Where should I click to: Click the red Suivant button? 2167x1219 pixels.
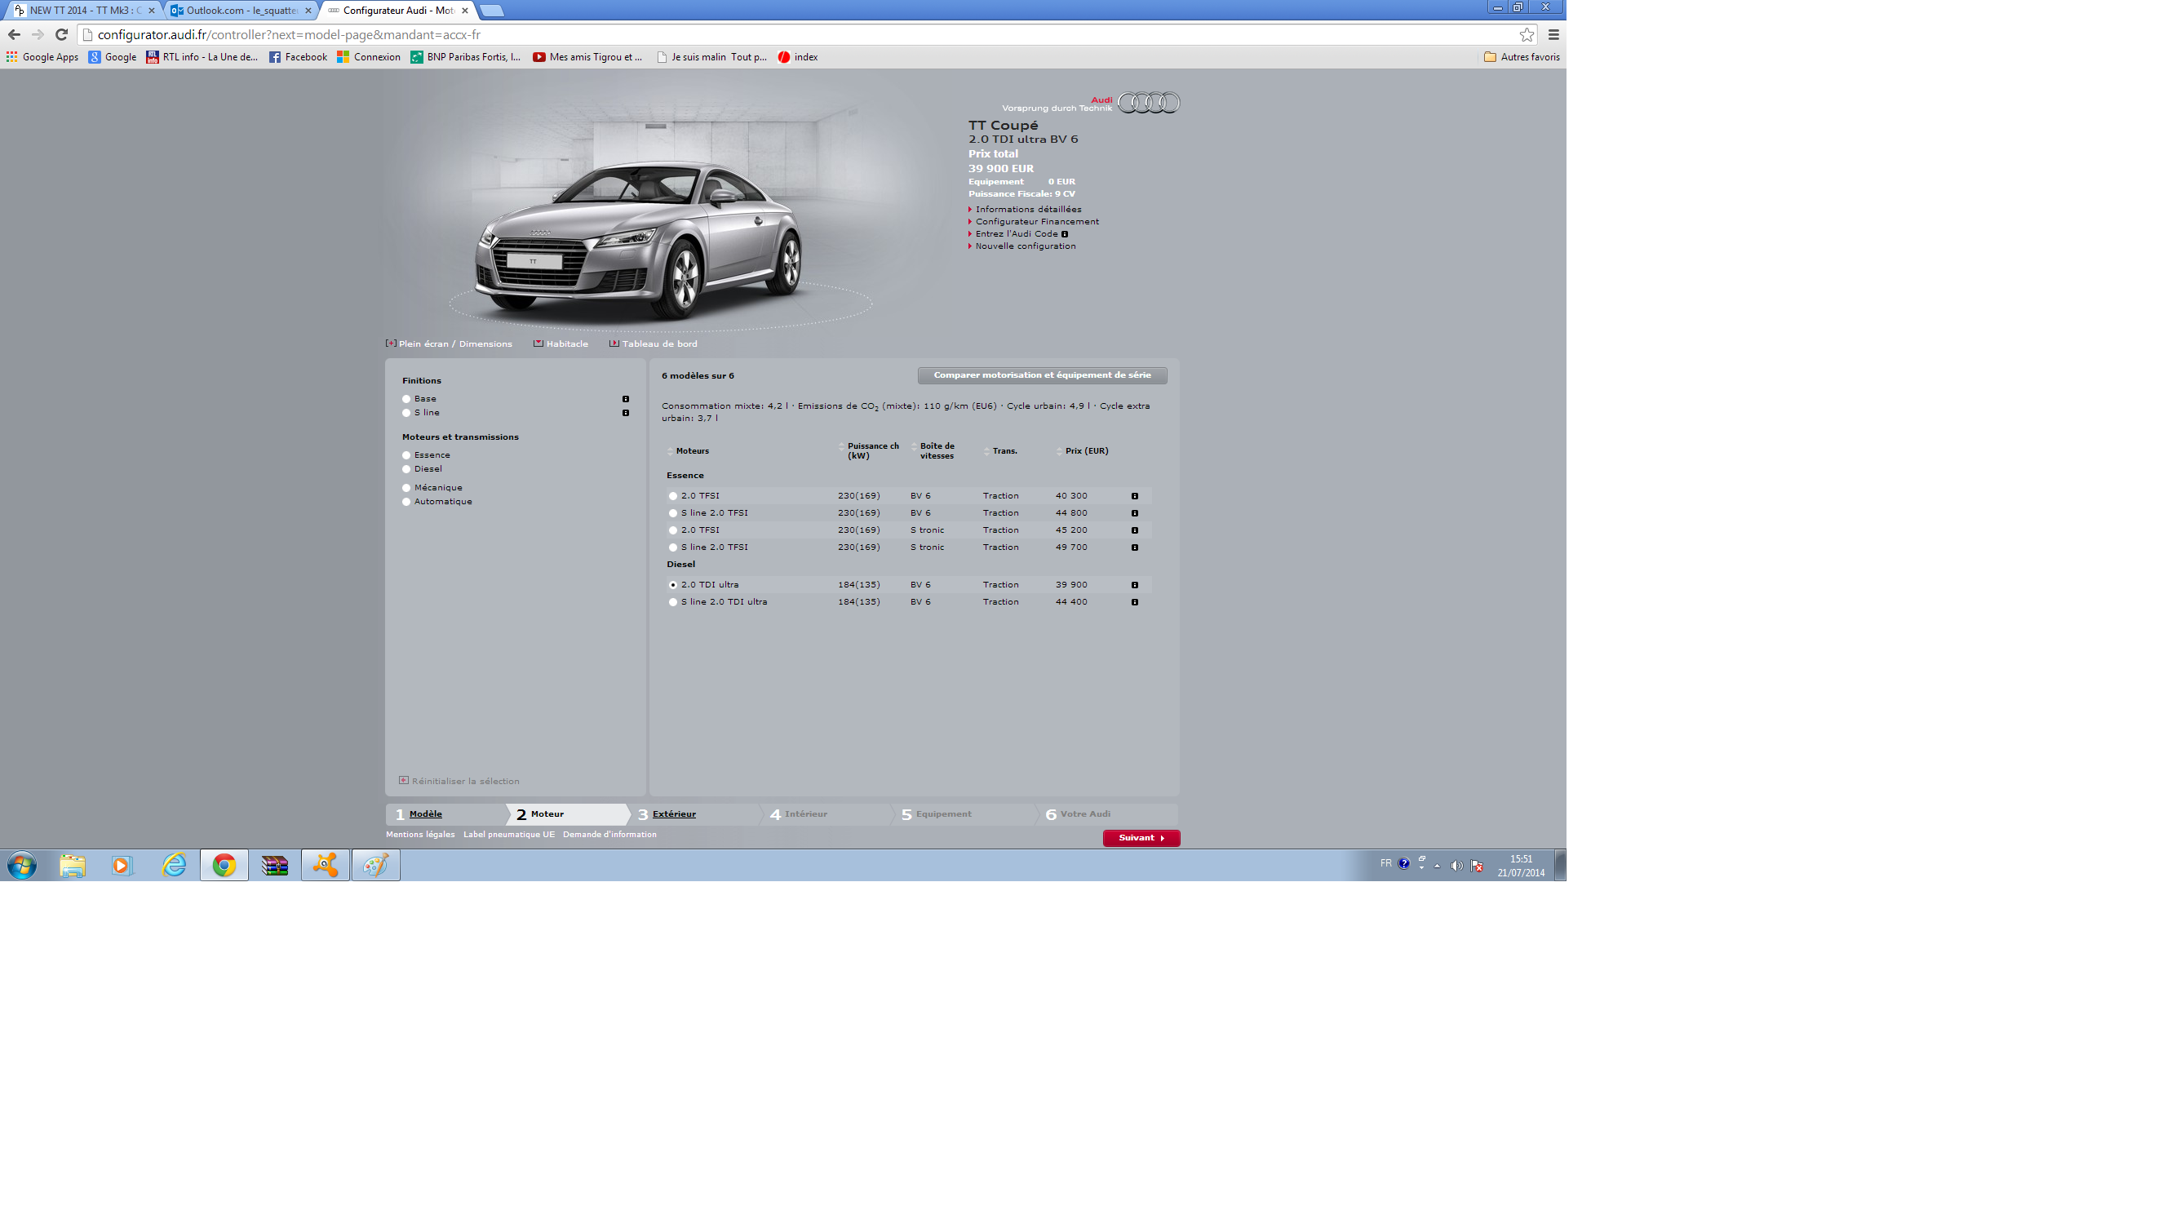1141,838
